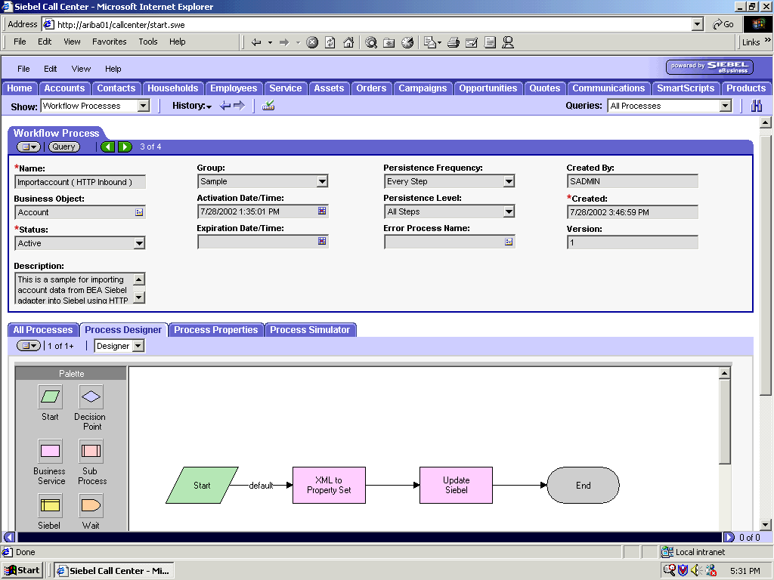Open the Business Object picklist icon

pyautogui.click(x=141, y=211)
